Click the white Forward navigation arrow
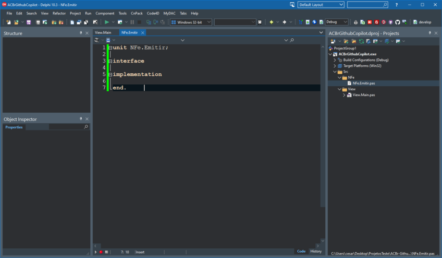442x258 pixels. click(284, 22)
